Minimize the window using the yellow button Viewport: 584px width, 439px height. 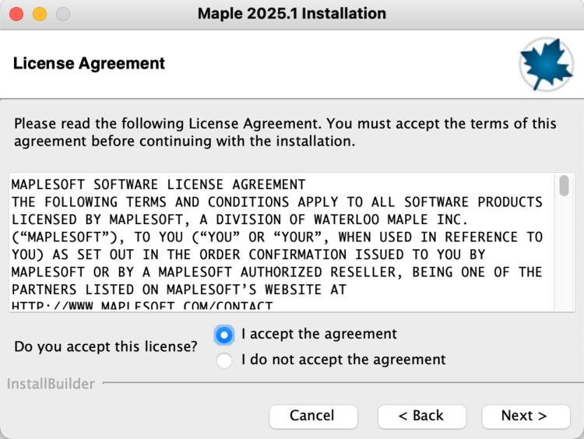[39, 14]
